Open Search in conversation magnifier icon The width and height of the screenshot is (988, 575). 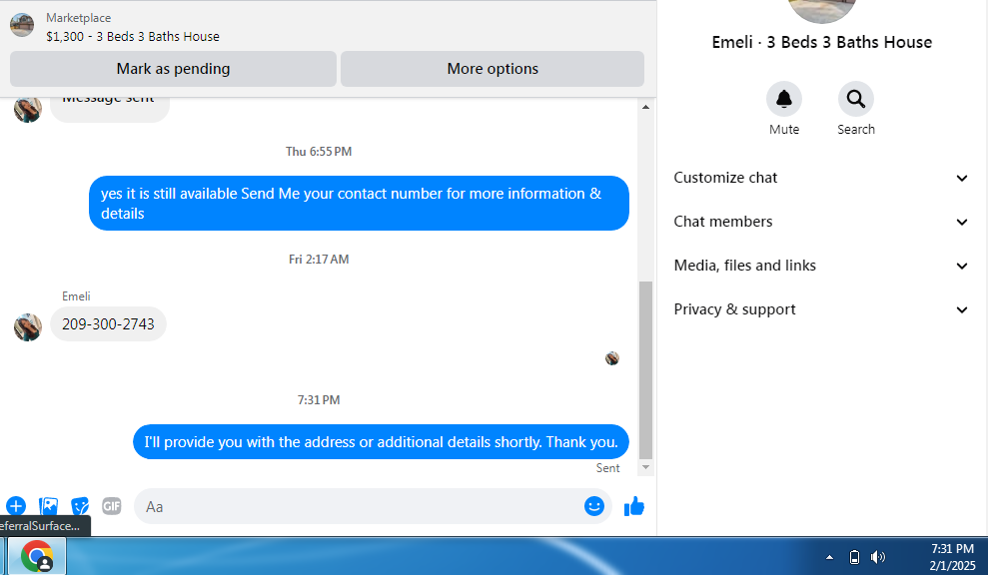coord(856,99)
